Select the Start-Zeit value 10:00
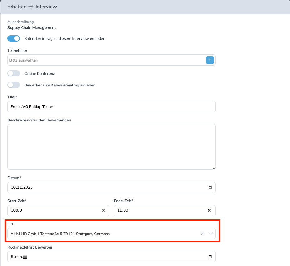 pyautogui.click(x=17, y=210)
